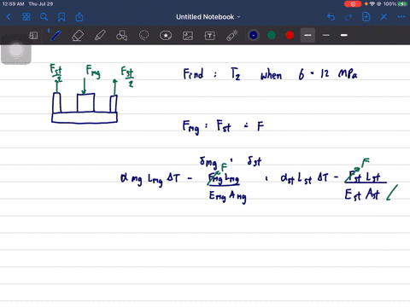410x307 pixels.
Task: Add a new page to the notebook
Action: [366, 17]
